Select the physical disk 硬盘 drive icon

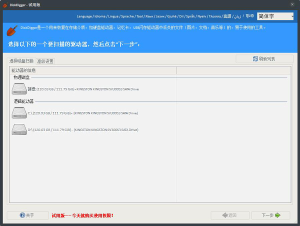tap(19, 89)
